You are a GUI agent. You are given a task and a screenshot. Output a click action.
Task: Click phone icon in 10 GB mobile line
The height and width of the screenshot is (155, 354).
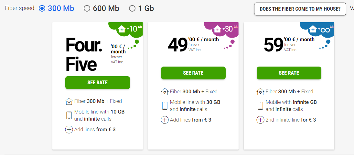69,115
